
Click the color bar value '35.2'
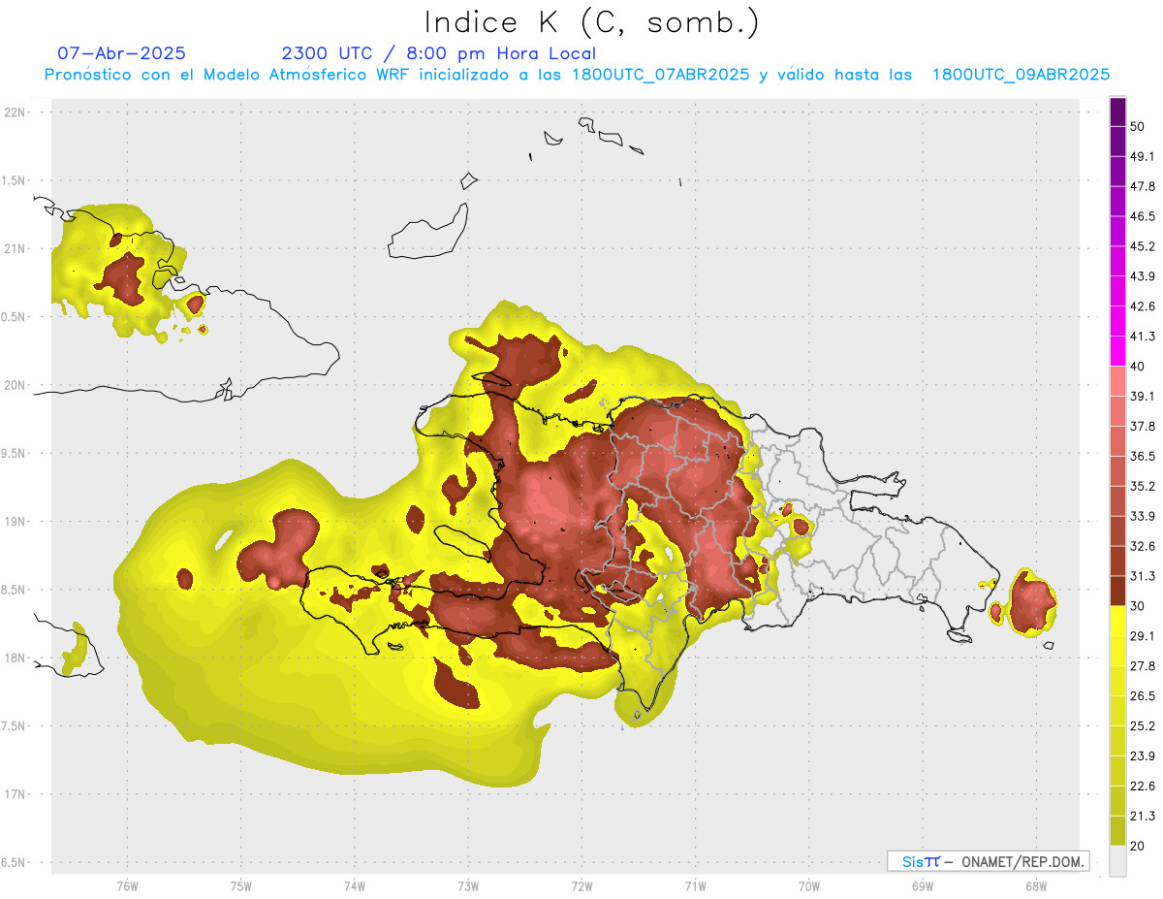coord(1143,486)
